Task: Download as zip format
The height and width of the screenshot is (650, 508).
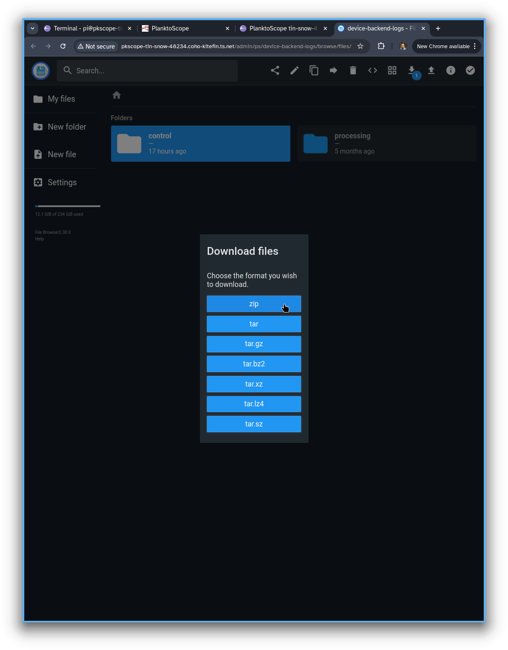Action: pyautogui.click(x=254, y=304)
